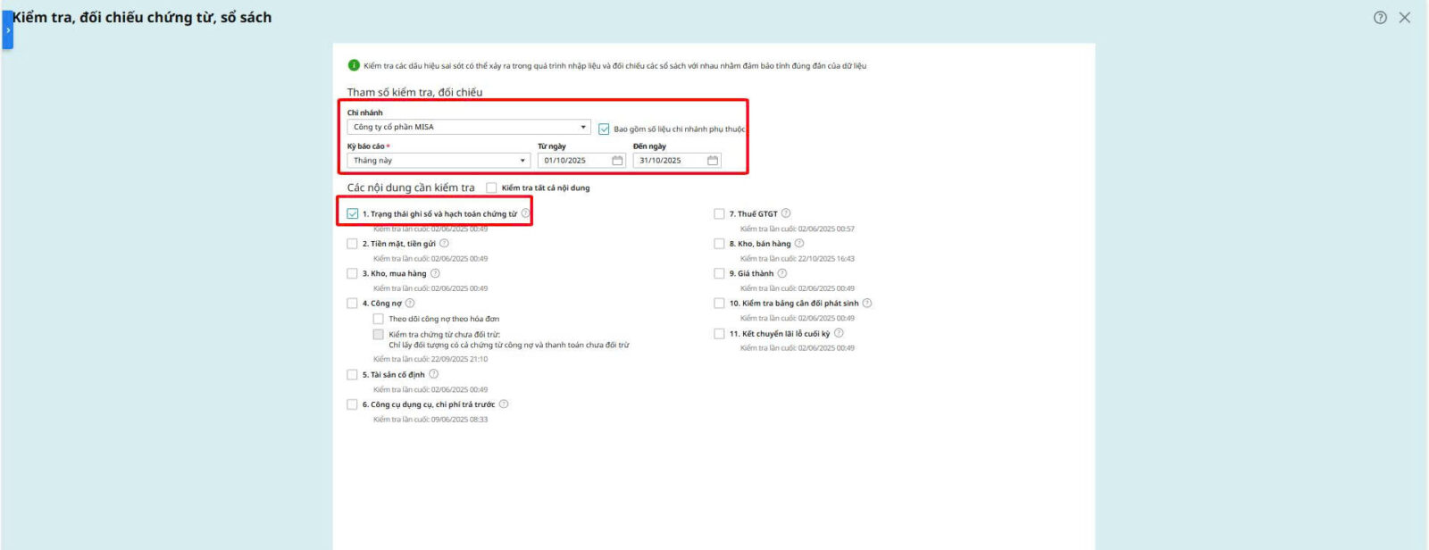Uncheck 1. Trạng thái ghi sổ và hạch toán chứng từ
Viewport: 1429px width, 550px height.
(x=353, y=214)
